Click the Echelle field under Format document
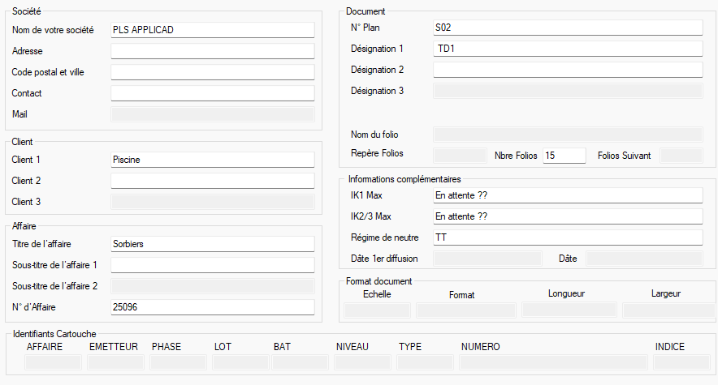 coord(378,310)
